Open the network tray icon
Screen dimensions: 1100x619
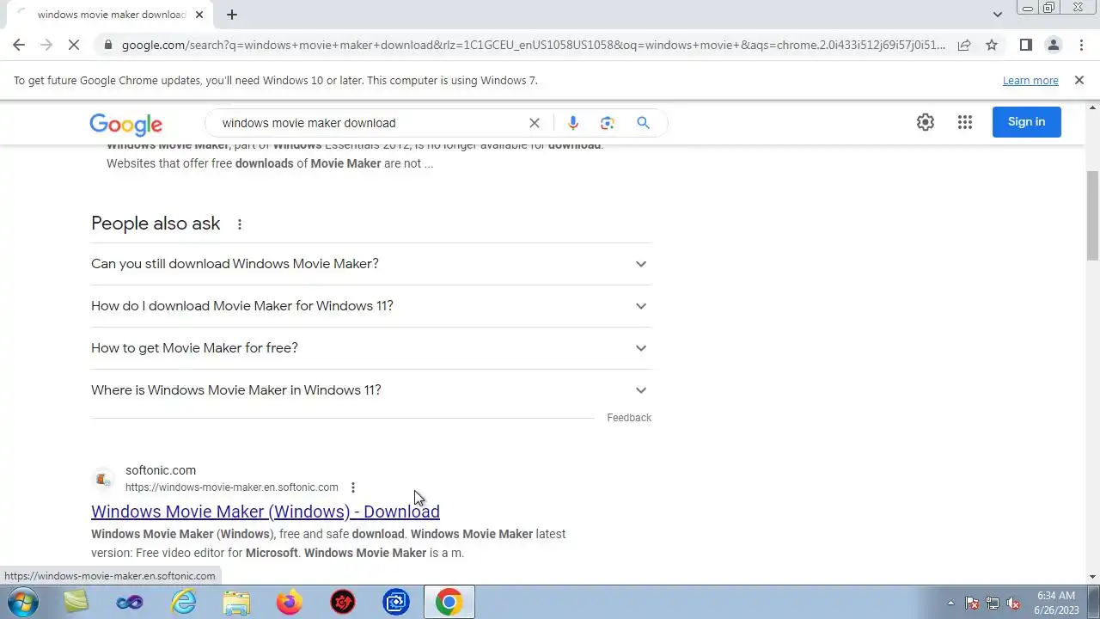tap(993, 603)
